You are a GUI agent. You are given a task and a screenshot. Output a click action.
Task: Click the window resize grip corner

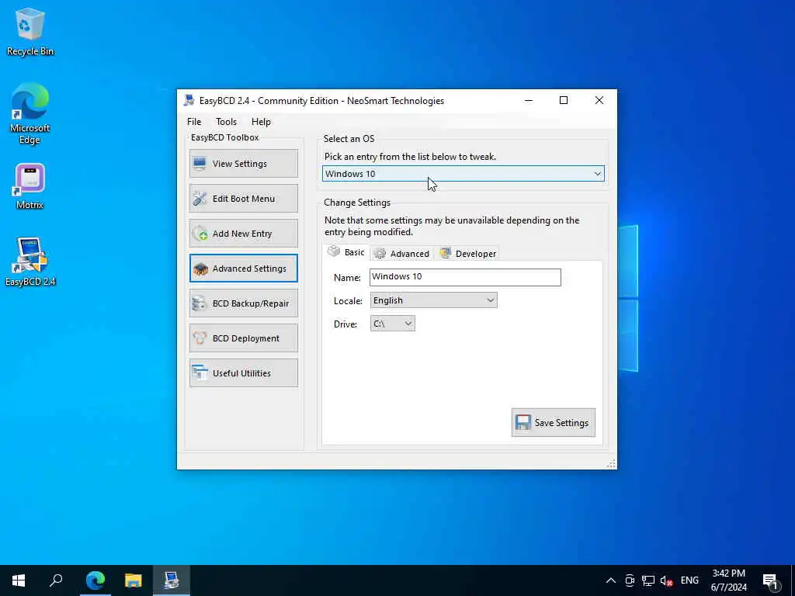coord(612,463)
